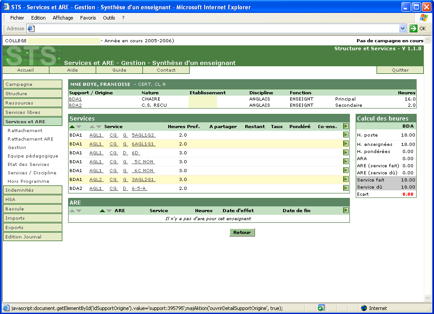Click the IE icon in the title bar
The width and height of the screenshot is (434, 314).
click(x=6, y=7)
